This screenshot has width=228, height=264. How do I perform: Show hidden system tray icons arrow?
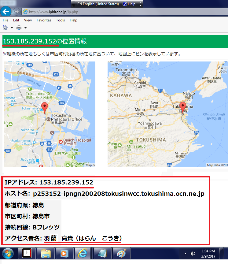[185, 254]
